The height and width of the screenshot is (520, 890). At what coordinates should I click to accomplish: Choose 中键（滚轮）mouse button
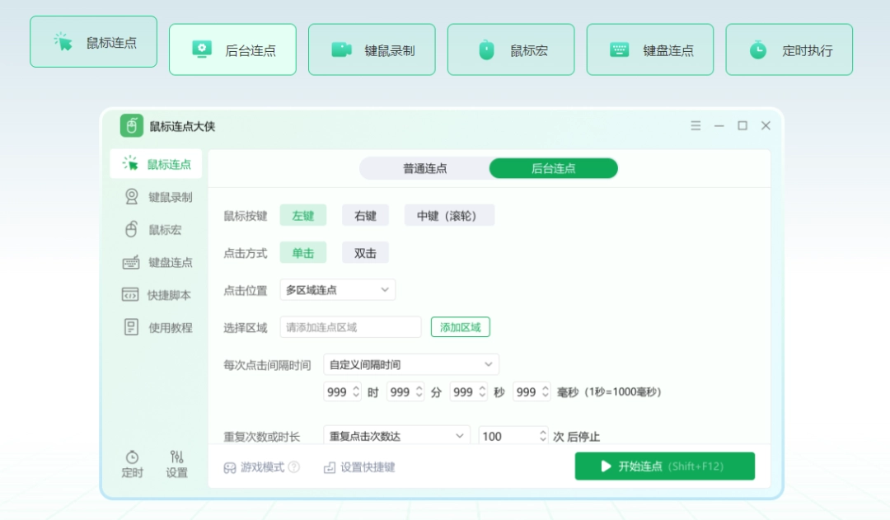pyautogui.click(x=449, y=215)
